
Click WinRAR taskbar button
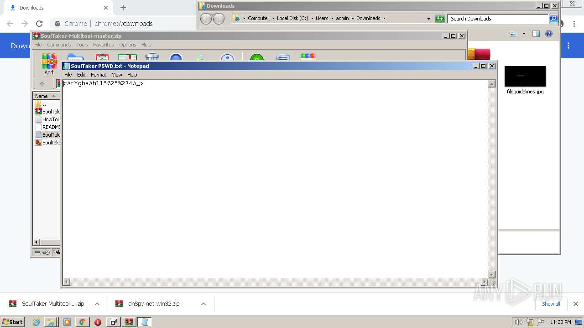(129, 322)
